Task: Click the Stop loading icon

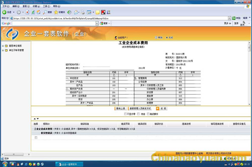Action: (x=27, y=12)
